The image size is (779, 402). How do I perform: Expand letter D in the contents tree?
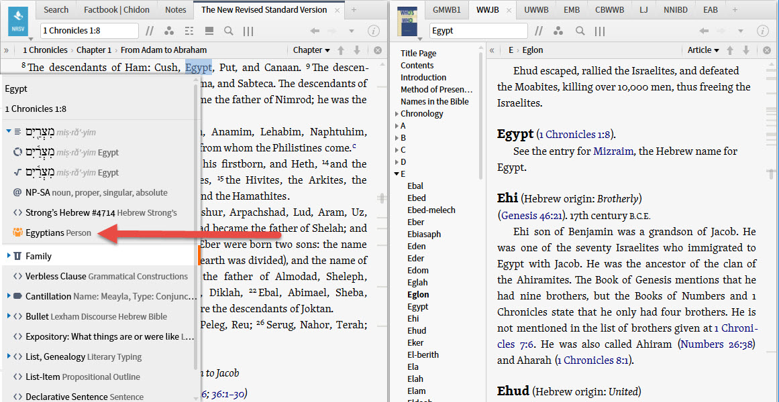pyautogui.click(x=397, y=161)
